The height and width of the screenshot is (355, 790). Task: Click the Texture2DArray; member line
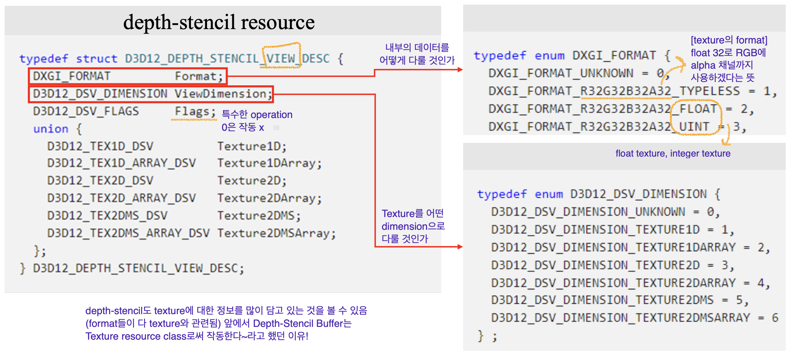coord(269,198)
